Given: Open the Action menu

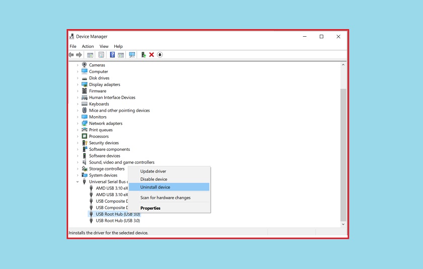Looking at the screenshot, I should click(x=88, y=46).
